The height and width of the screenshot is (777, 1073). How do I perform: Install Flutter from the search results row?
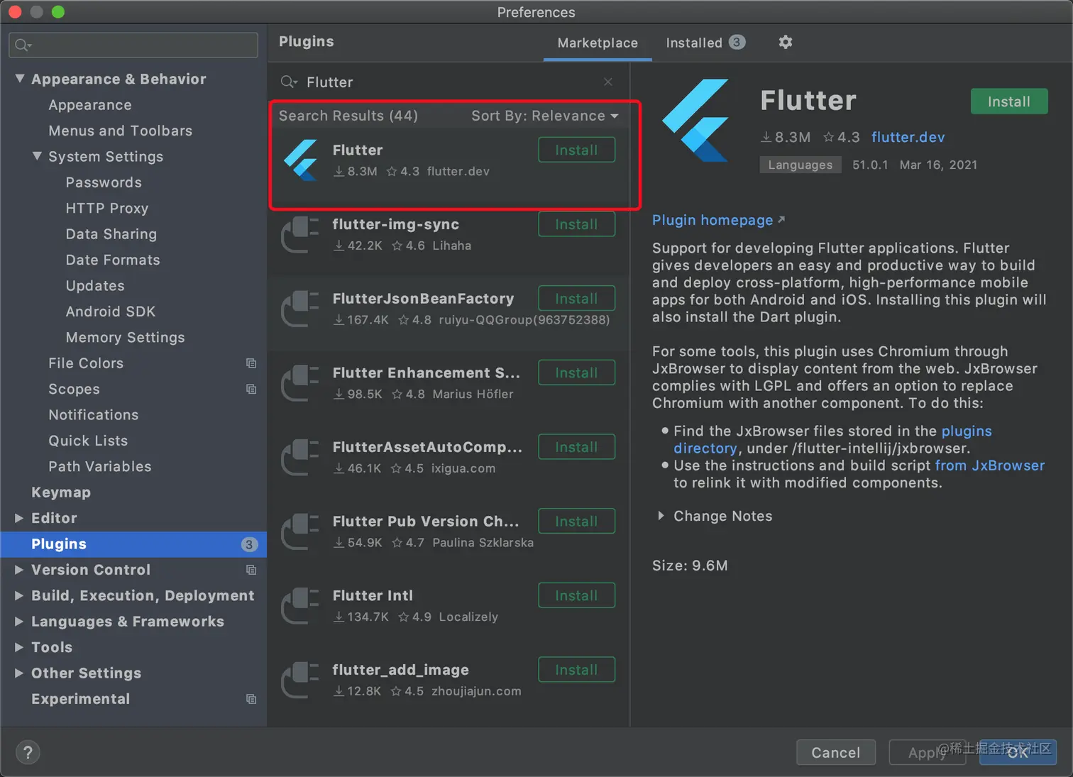click(x=576, y=150)
